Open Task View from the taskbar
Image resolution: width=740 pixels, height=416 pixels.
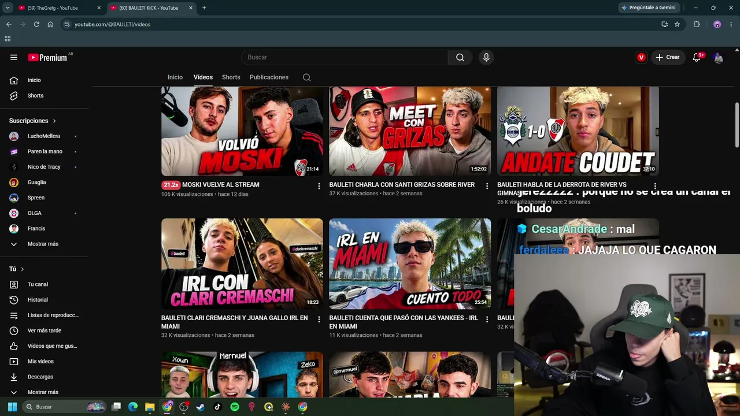[x=116, y=407]
